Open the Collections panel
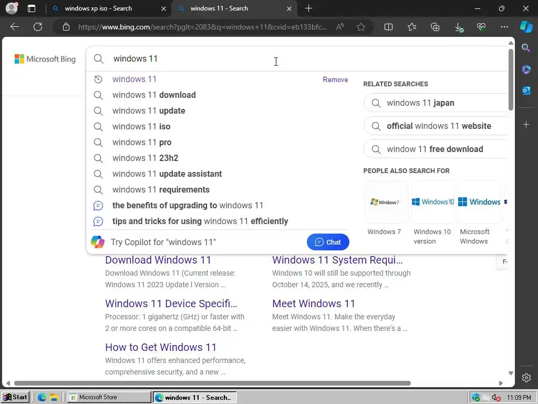The image size is (538, 404). [x=435, y=27]
